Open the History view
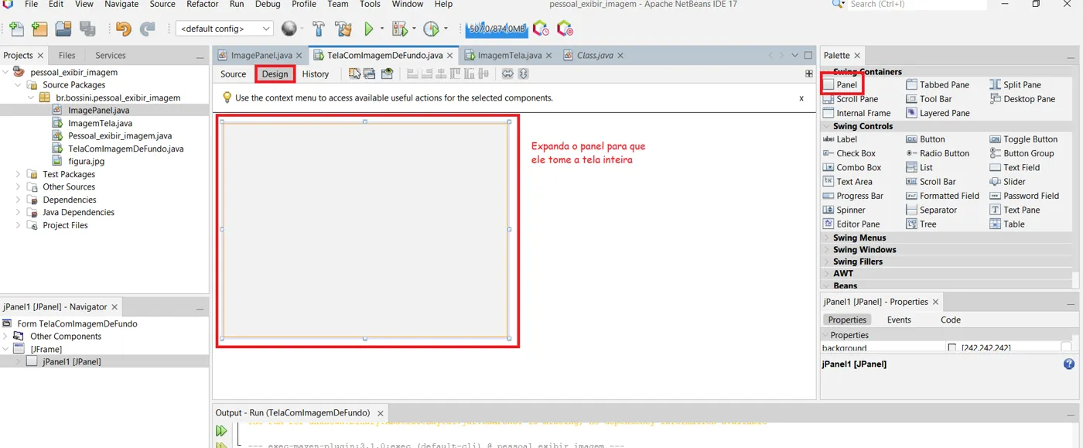Image resolution: width=1083 pixels, height=448 pixels. click(x=315, y=74)
